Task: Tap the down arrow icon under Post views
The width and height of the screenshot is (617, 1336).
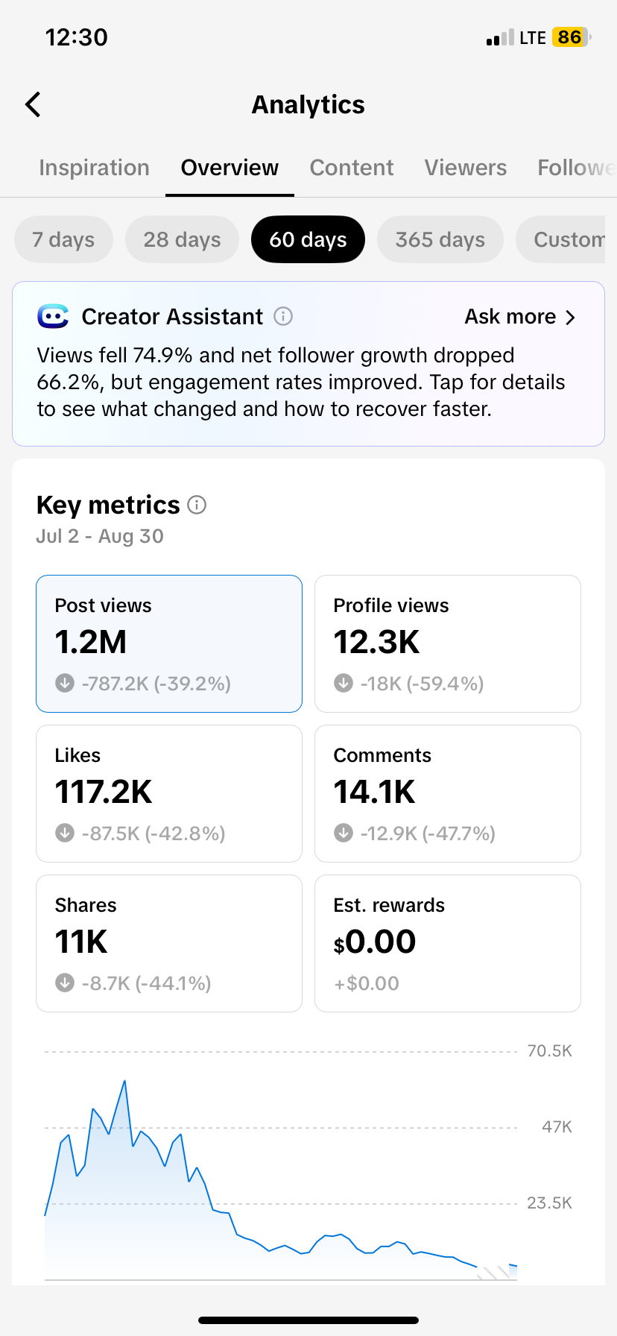Action: [x=65, y=683]
